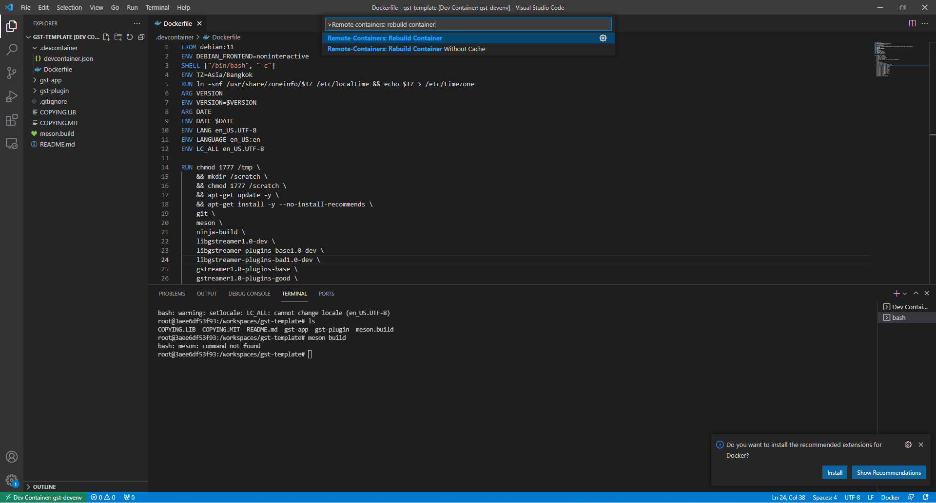936x503 pixels.
Task: Open the Source Control view
Action: pyautogui.click(x=12, y=73)
